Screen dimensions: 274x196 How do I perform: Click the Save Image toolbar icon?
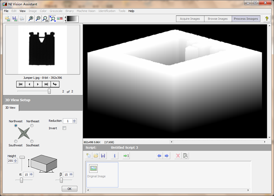(15, 18)
